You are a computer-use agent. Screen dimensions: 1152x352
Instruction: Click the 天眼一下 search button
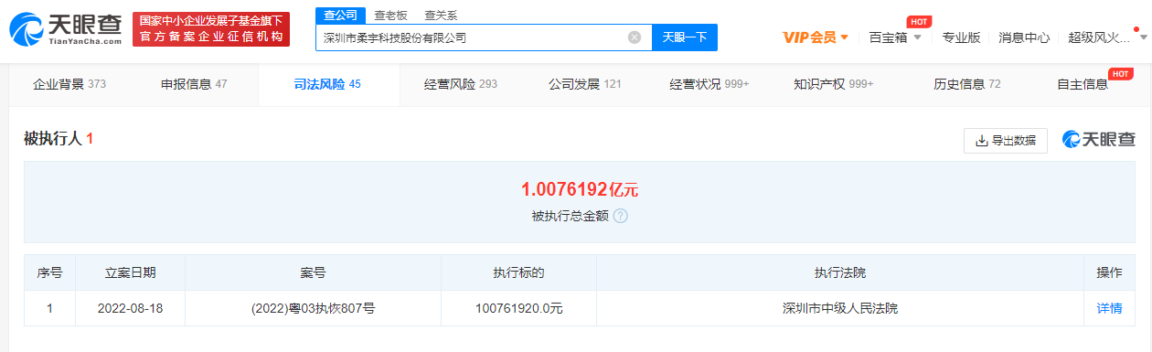684,37
